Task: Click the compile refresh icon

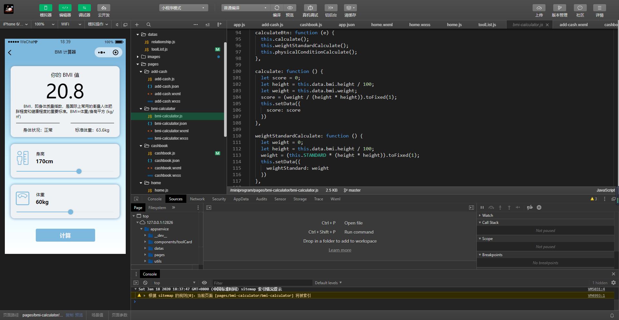Action: coord(277,8)
